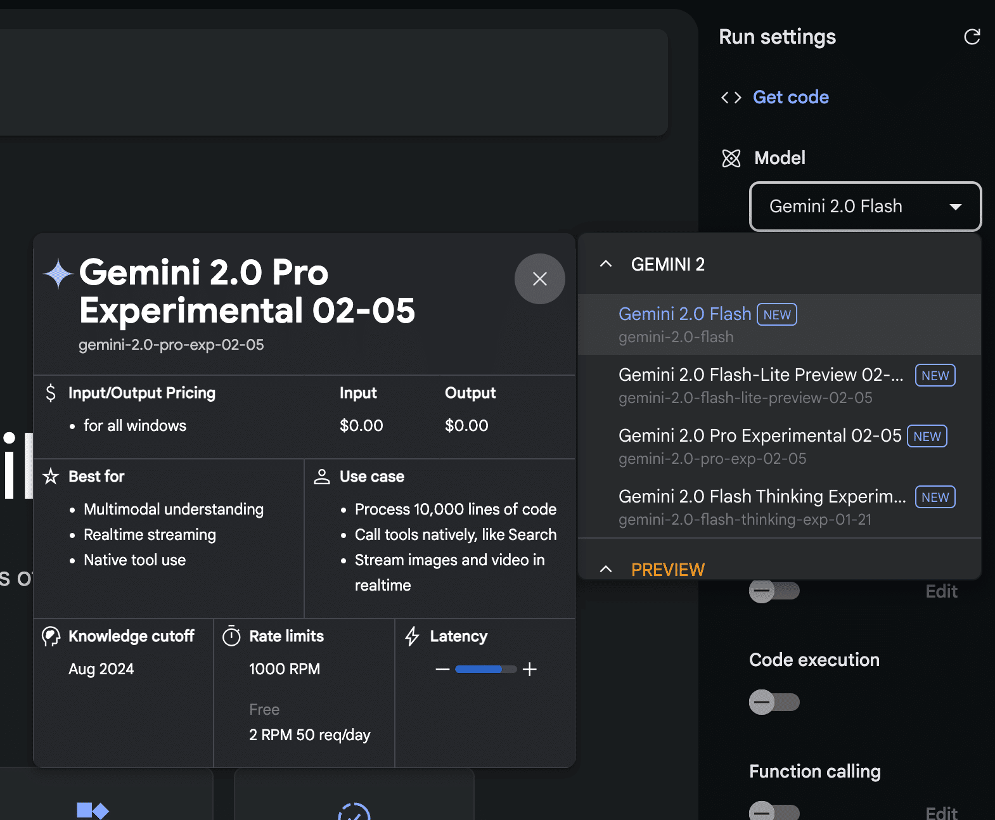The image size is (995, 820).
Task: Collapse the GEMINI 2 section
Action: pos(606,264)
